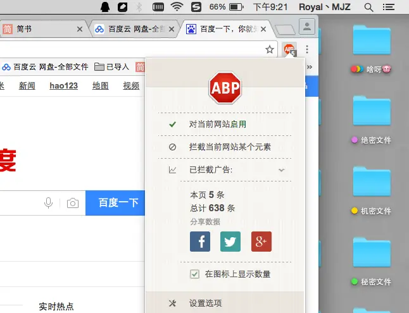409x313 pixels.
Task: Open the 新闻 link on Baidu
Action: coord(27,85)
